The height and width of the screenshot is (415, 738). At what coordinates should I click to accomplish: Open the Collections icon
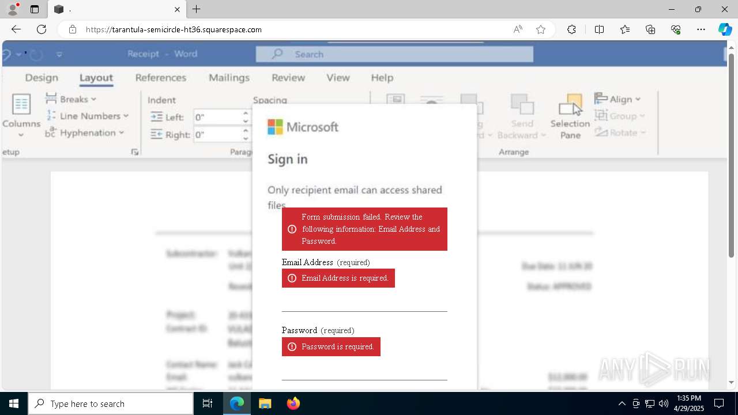[x=650, y=29]
